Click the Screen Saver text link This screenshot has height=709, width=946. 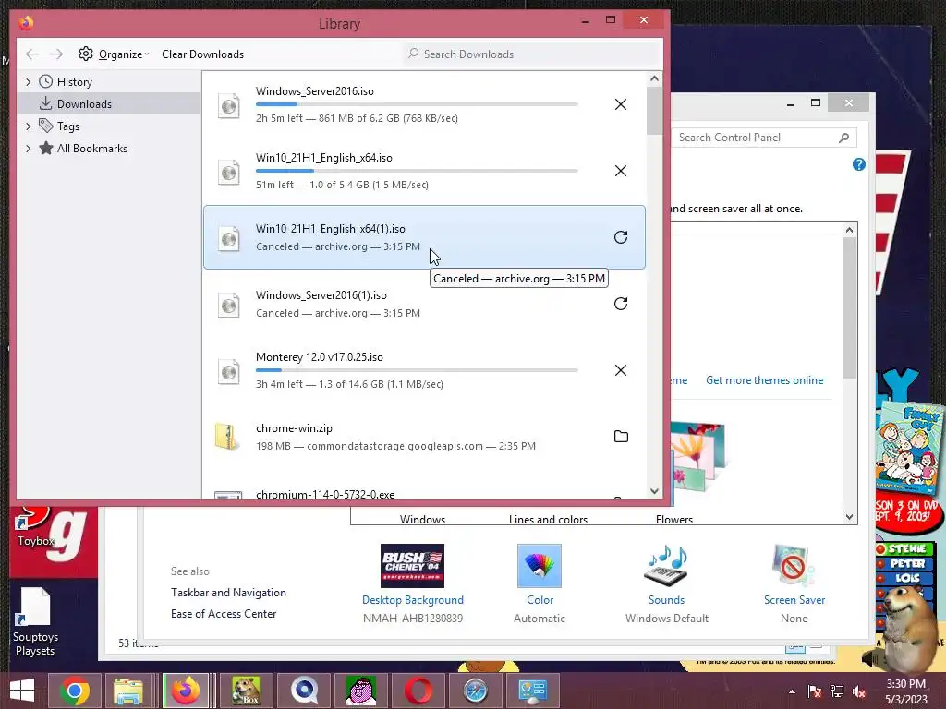(x=794, y=600)
